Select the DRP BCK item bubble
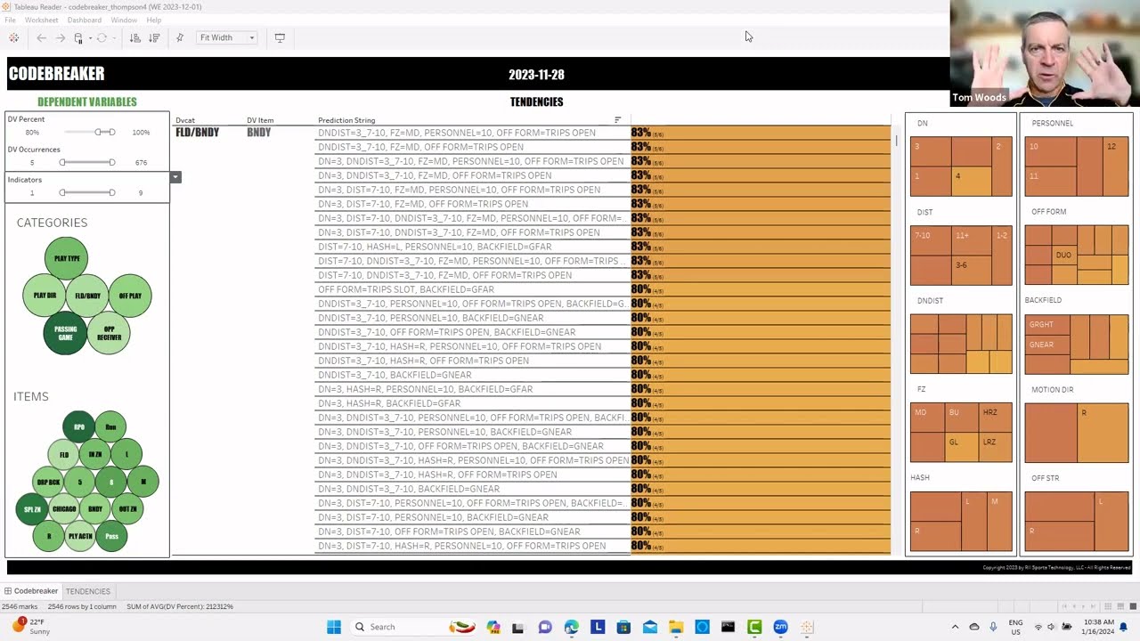The image size is (1140, 641). [x=48, y=482]
